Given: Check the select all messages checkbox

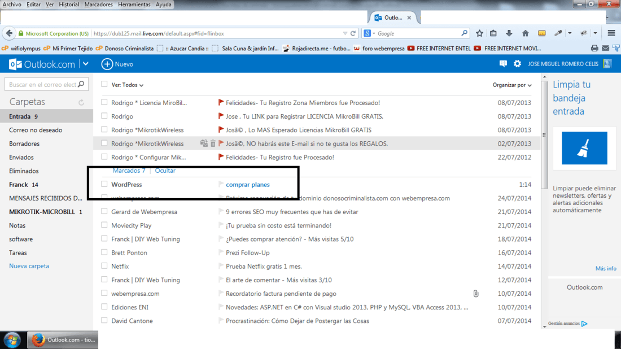Looking at the screenshot, I should pos(104,84).
